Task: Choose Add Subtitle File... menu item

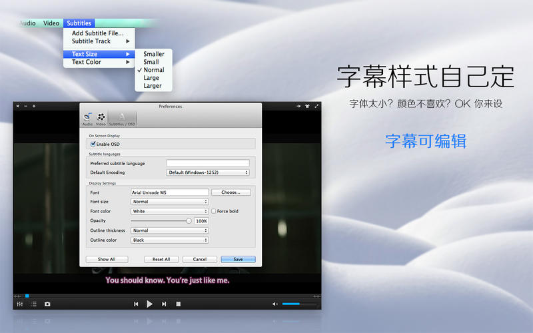Action: click(99, 33)
